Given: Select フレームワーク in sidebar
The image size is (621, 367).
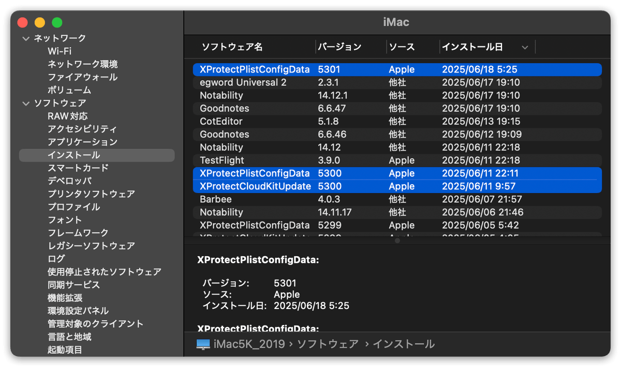Looking at the screenshot, I should [78, 233].
